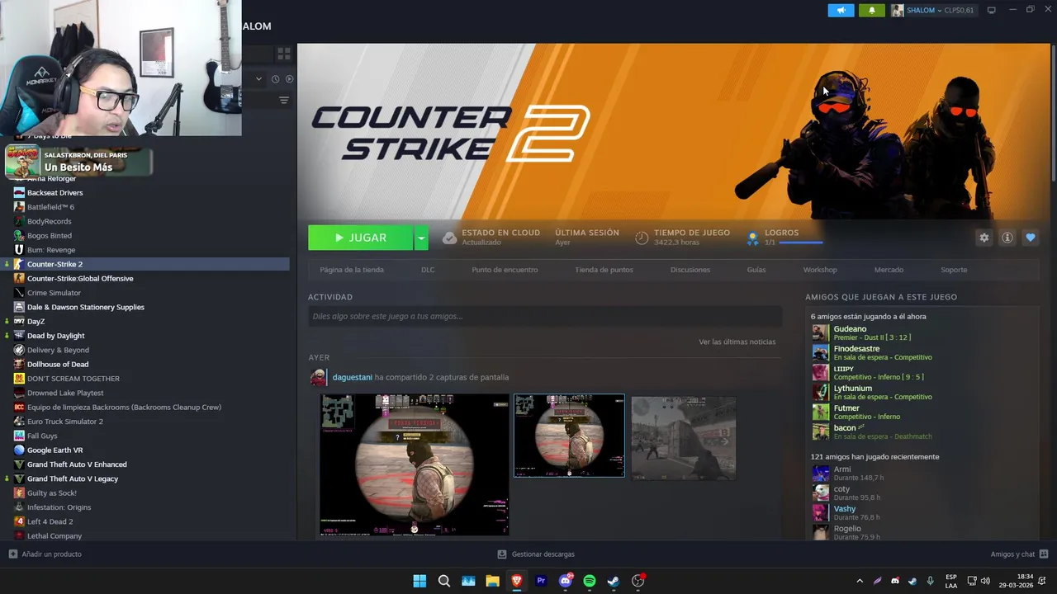Open Página de la tienda tab
1057x594 pixels.
[x=352, y=270]
